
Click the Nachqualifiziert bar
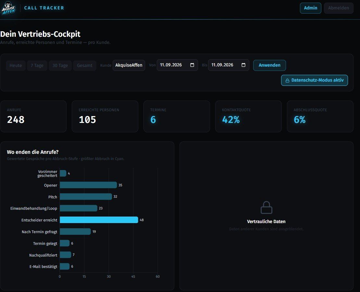pyautogui.click(x=66, y=255)
